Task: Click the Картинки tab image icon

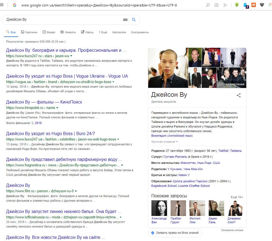Action: coord(22,32)
